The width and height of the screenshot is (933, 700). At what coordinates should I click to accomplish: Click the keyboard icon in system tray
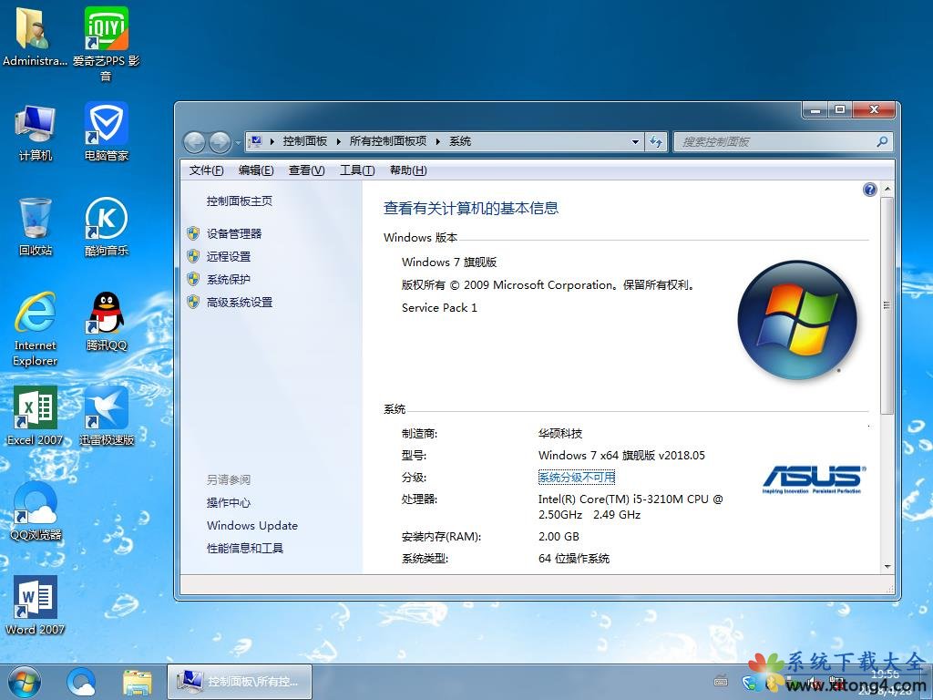coord(721,682)
